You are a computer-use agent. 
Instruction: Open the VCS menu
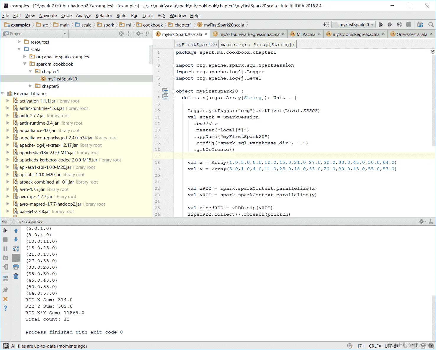[x=161, y=16]
